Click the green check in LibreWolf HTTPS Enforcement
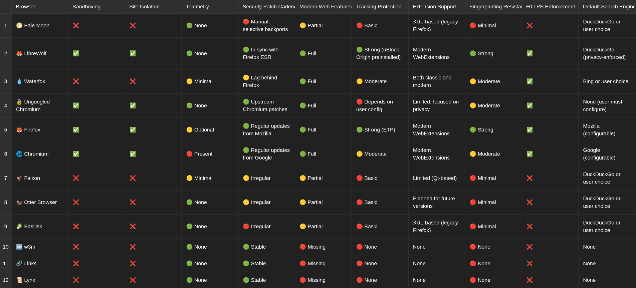The width and height of the screenshot is (636, 288). click(529, 53)
